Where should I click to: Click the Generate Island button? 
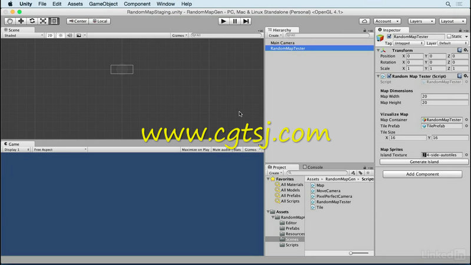point(424,161)
